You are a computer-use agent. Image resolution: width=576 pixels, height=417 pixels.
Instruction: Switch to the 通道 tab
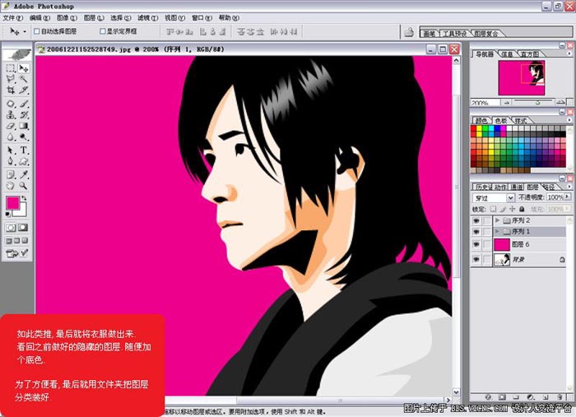point(518,187)
